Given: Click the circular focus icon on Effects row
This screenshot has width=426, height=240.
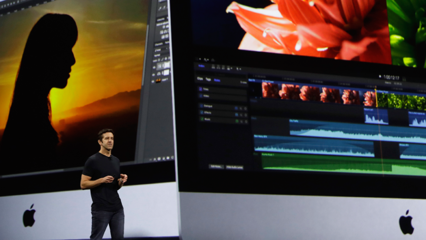Looking at the screenshot, I should click(x=246, y=115).
